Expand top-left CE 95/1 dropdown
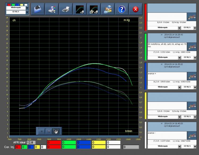This screenshot has width=199, height=155. [27, 12]
